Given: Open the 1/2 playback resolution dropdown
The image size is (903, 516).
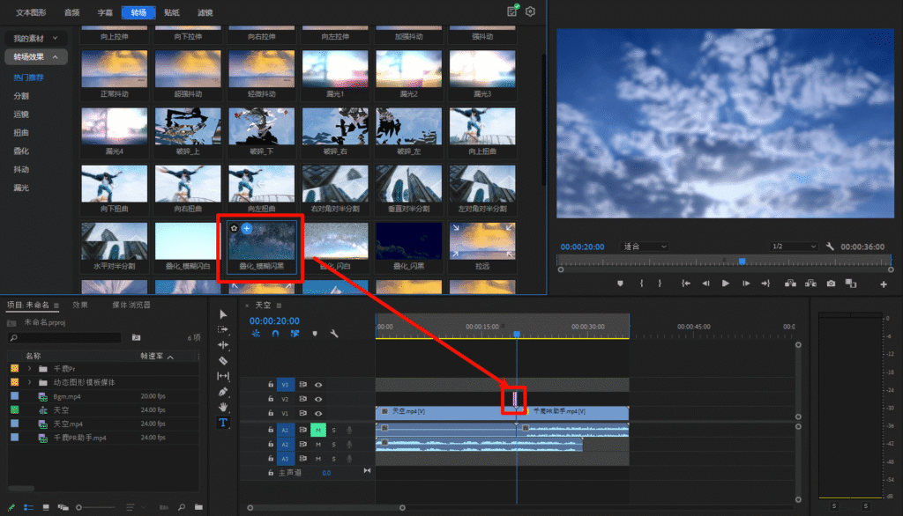Looking at the screenshot, I should point(793,247).
